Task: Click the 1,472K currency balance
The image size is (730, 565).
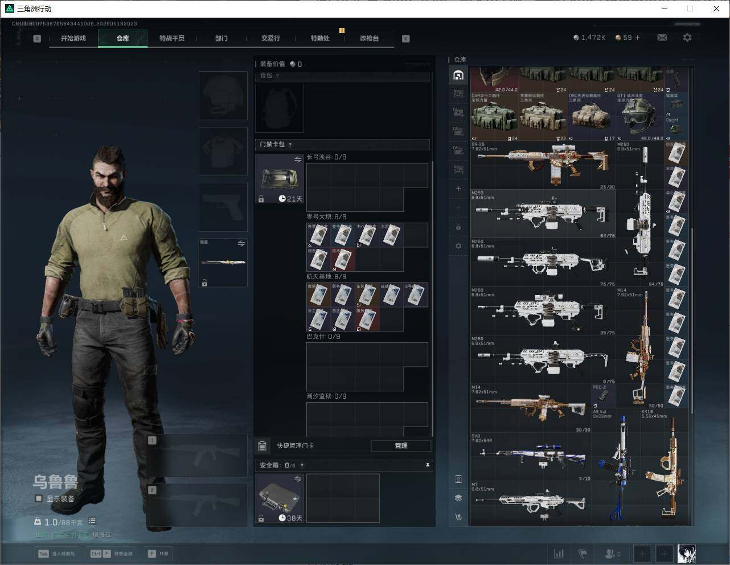Action: click(x=589, y=38)
